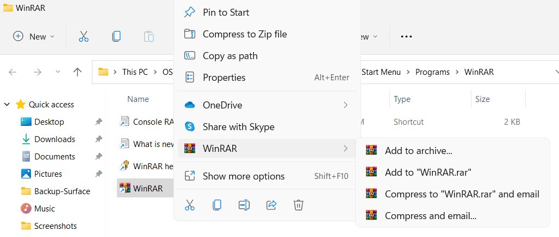Screen dimensions: 559x237
Task: Go forward with the right arrow
Action: 38,72
